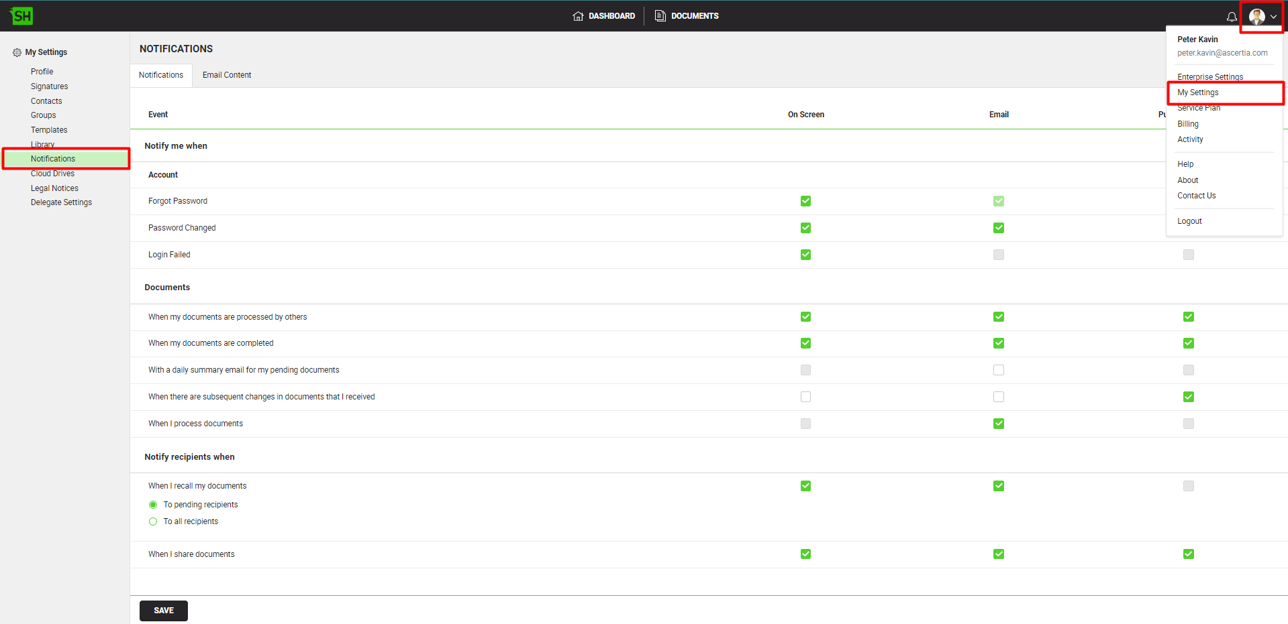Open Signatures in the settings sidebar
This screenshot has width=1288, height=624.
pyautogui.click(x=49, y=86)
